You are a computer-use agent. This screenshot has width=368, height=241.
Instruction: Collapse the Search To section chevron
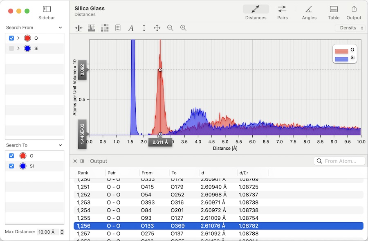coord(61,145)
